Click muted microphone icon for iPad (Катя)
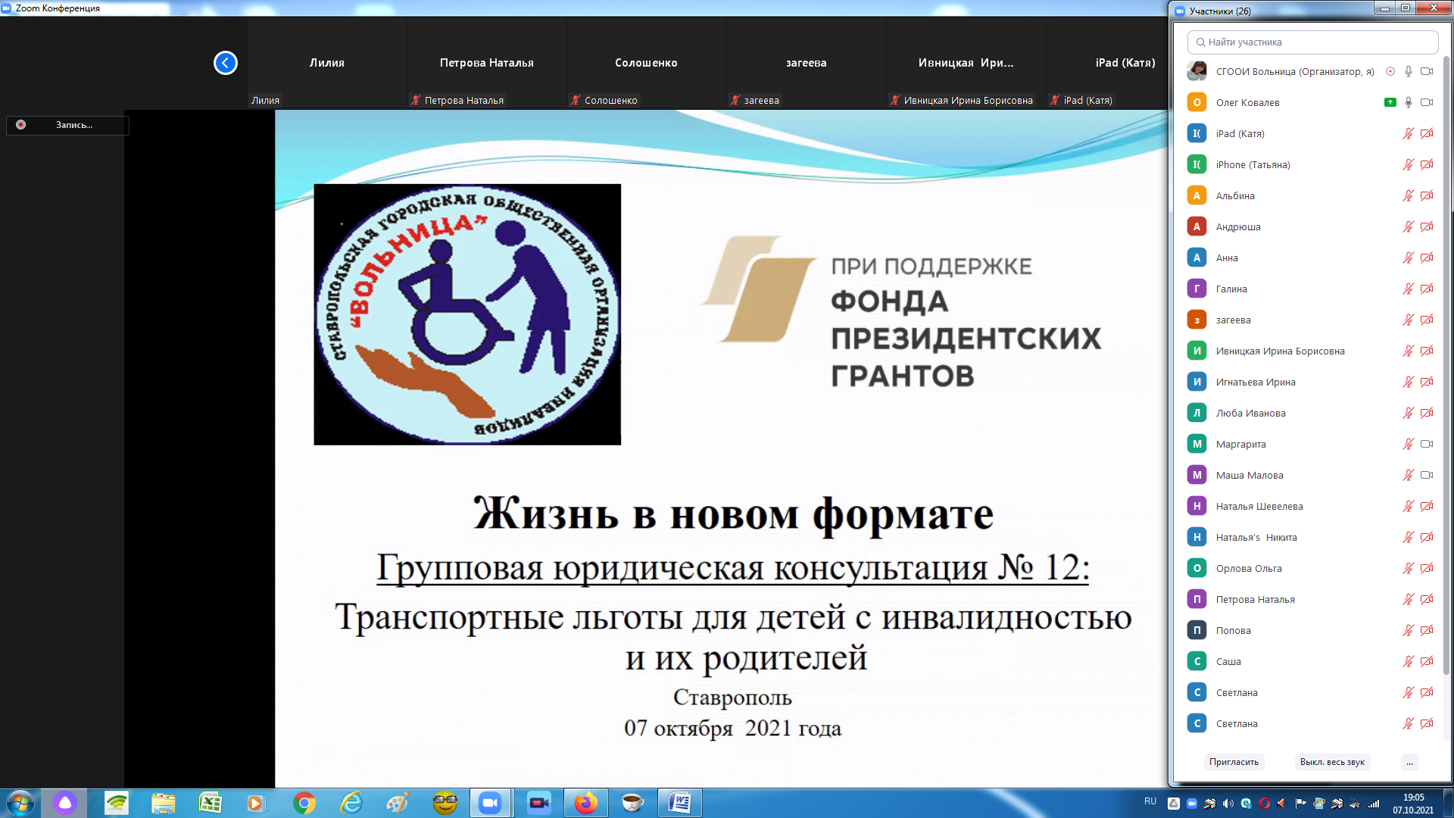 (1409, 133)
